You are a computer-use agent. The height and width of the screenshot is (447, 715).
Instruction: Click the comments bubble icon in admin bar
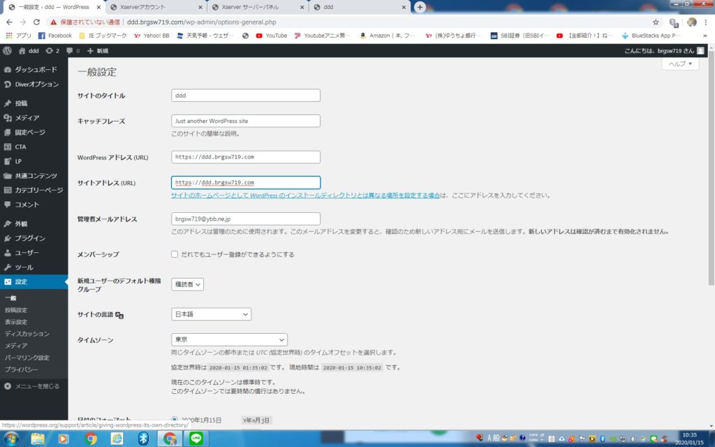(x=72, y=51)
